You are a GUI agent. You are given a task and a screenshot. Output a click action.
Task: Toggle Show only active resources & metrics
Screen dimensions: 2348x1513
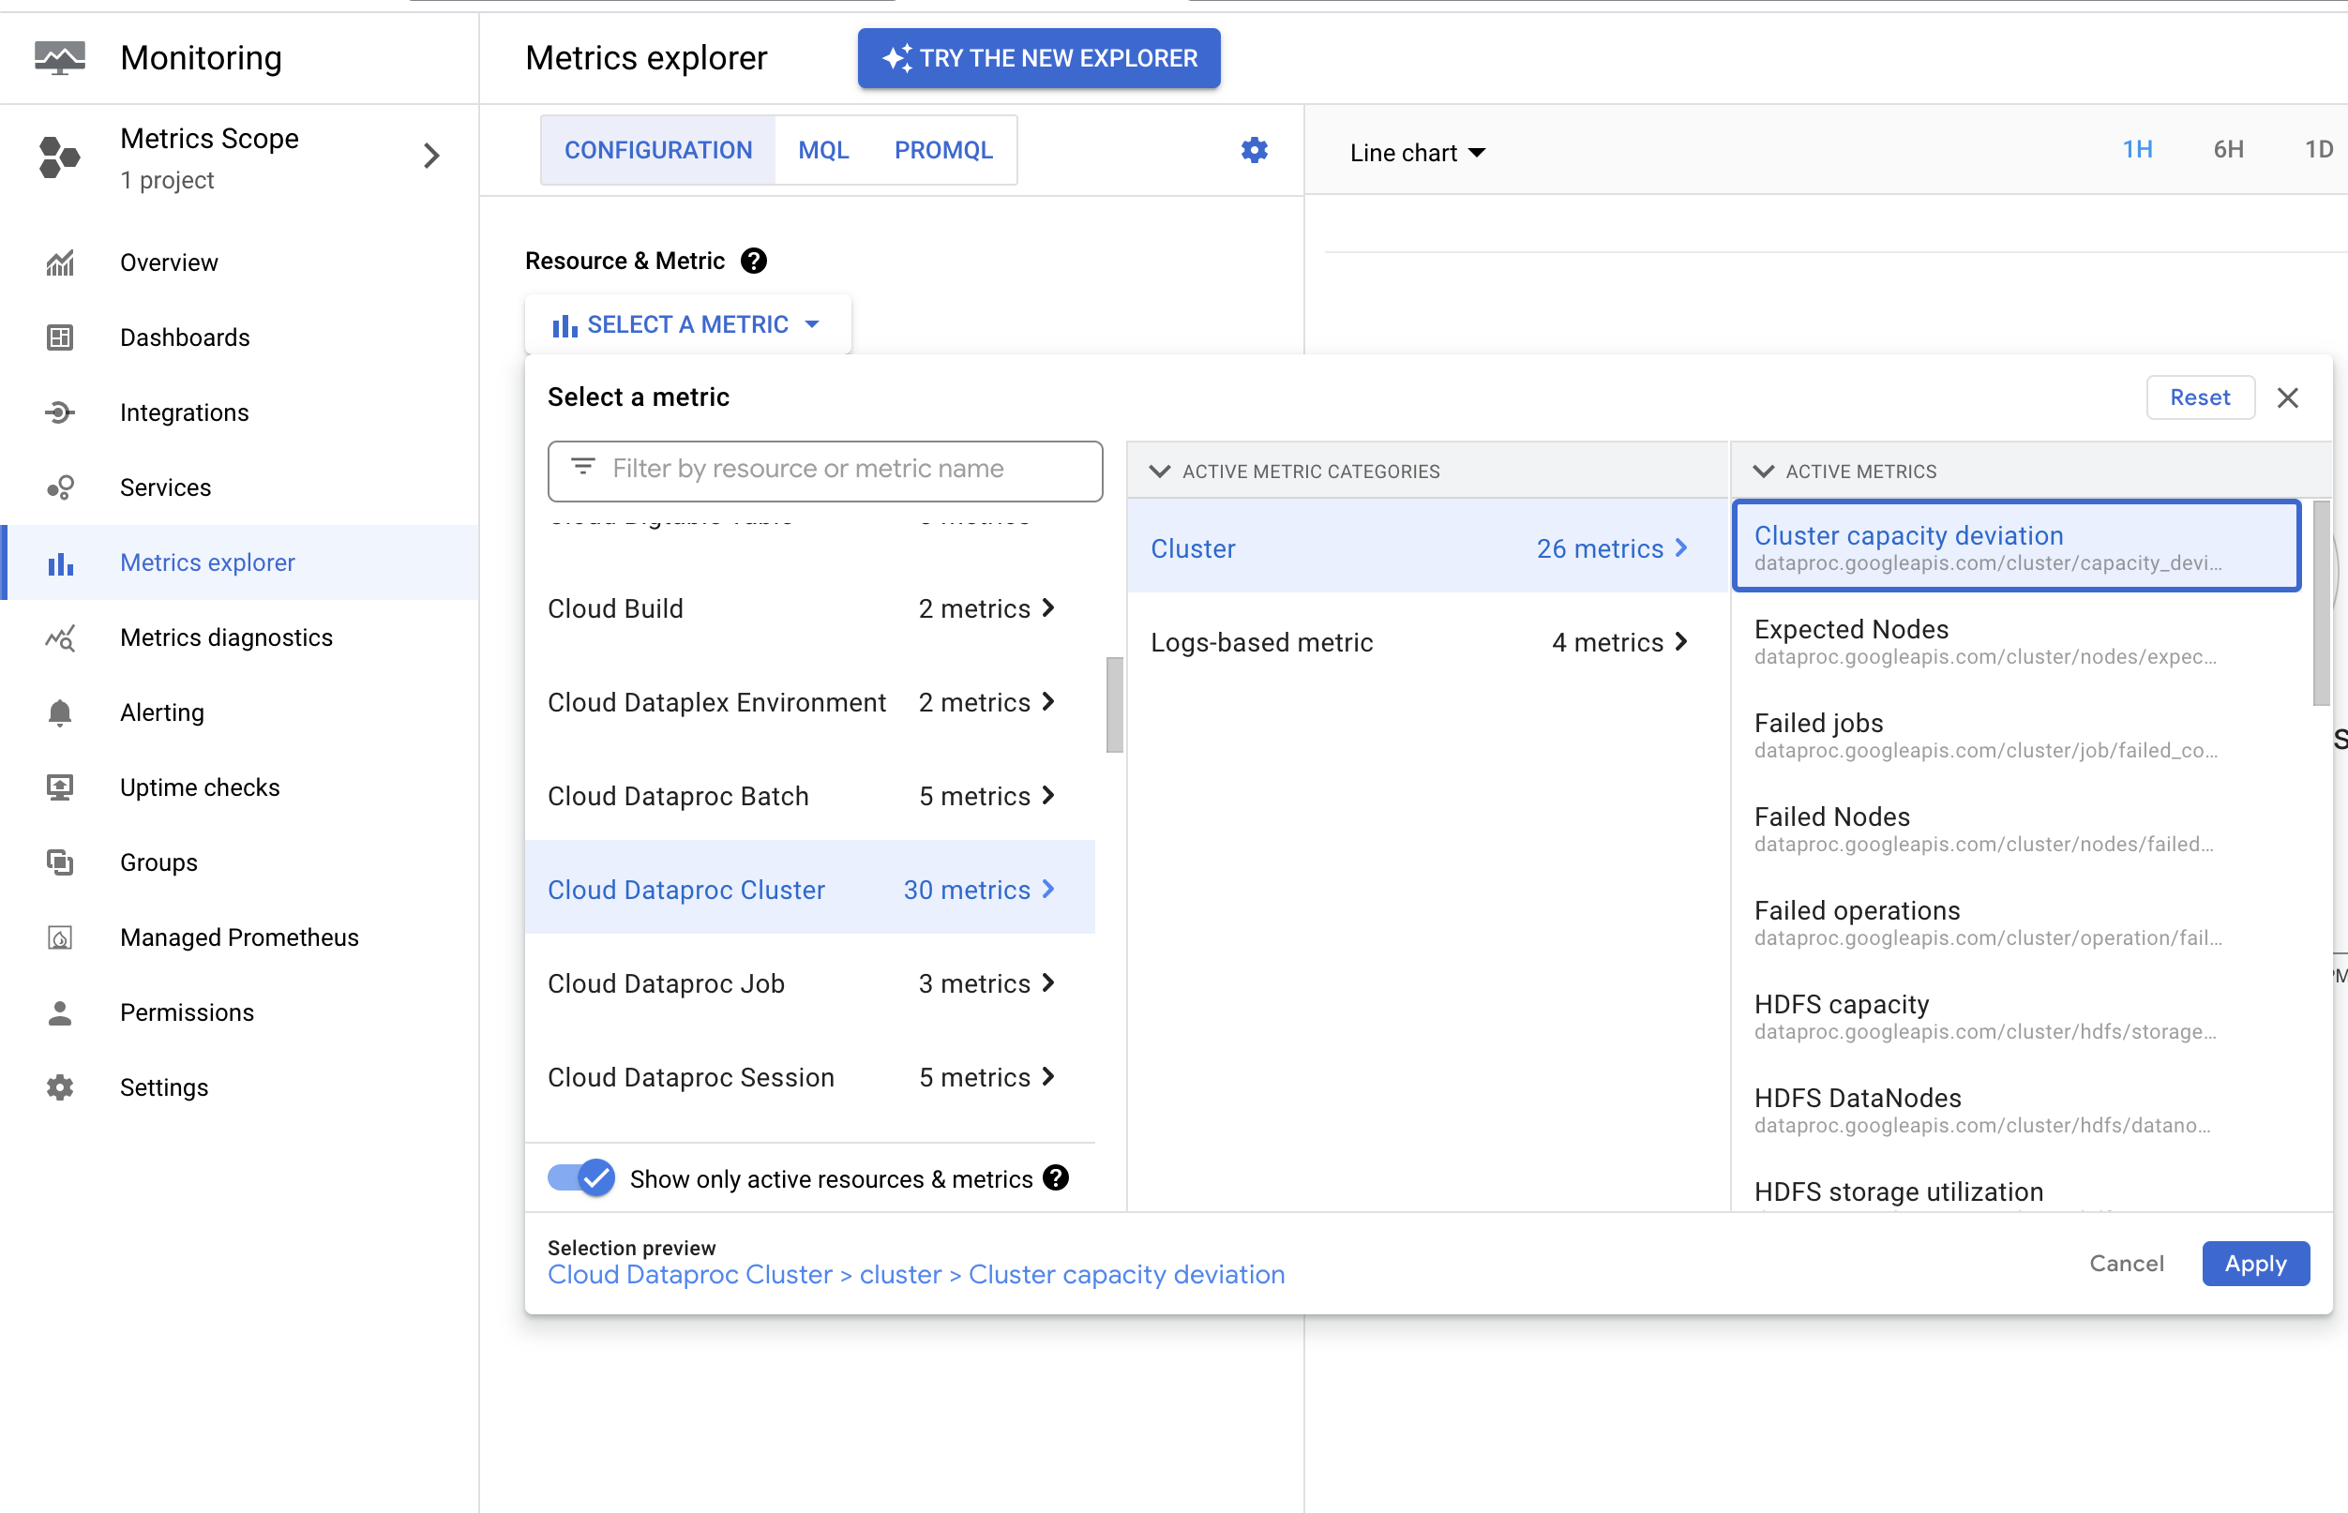[x=581, y=1178]
